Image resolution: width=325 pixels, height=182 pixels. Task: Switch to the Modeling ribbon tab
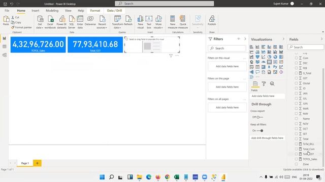coord(52,11)
